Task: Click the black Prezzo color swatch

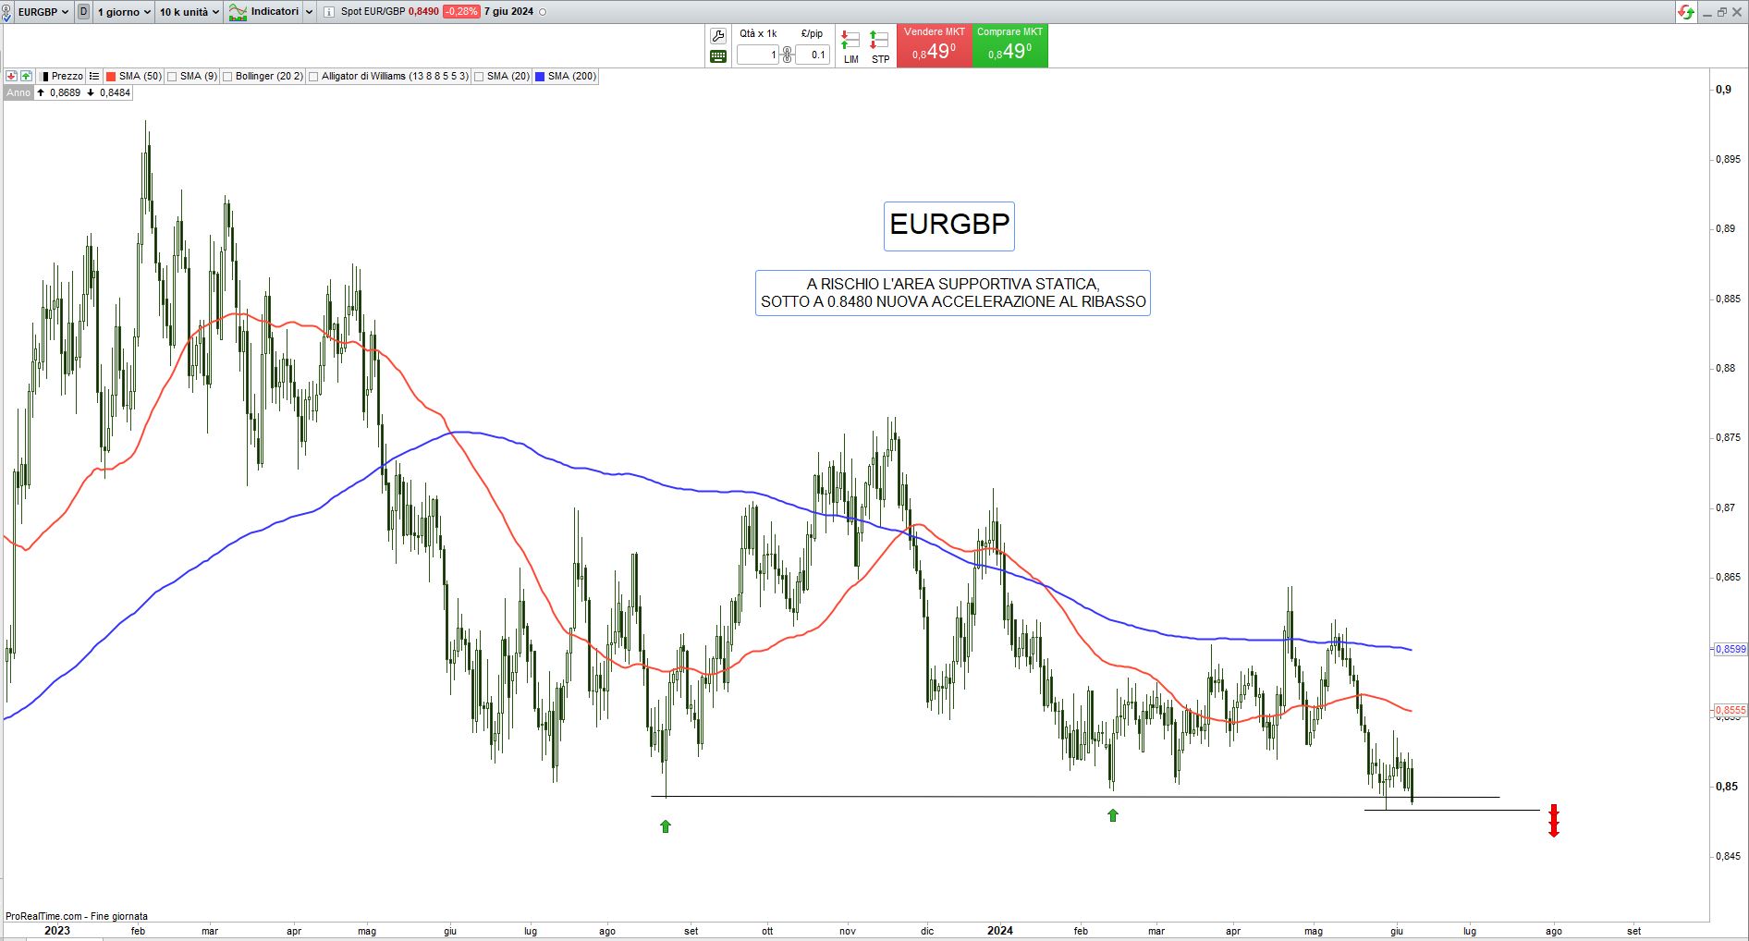Action: (43, 77)
